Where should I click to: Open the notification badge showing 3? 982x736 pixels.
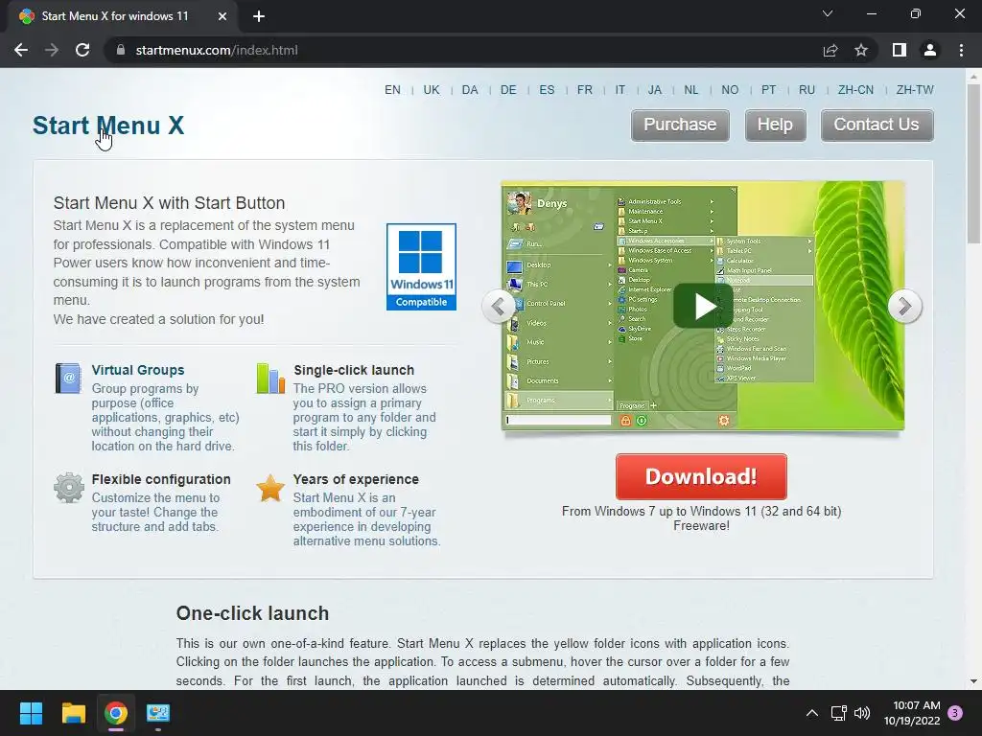click(x=955, y=713)
